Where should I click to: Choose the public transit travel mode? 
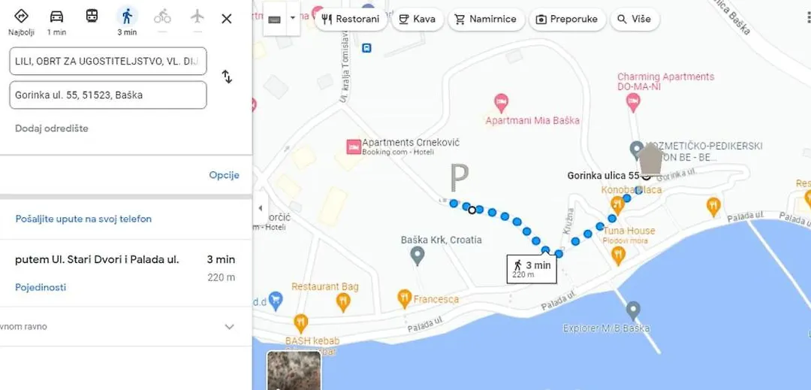click(92, 16)
